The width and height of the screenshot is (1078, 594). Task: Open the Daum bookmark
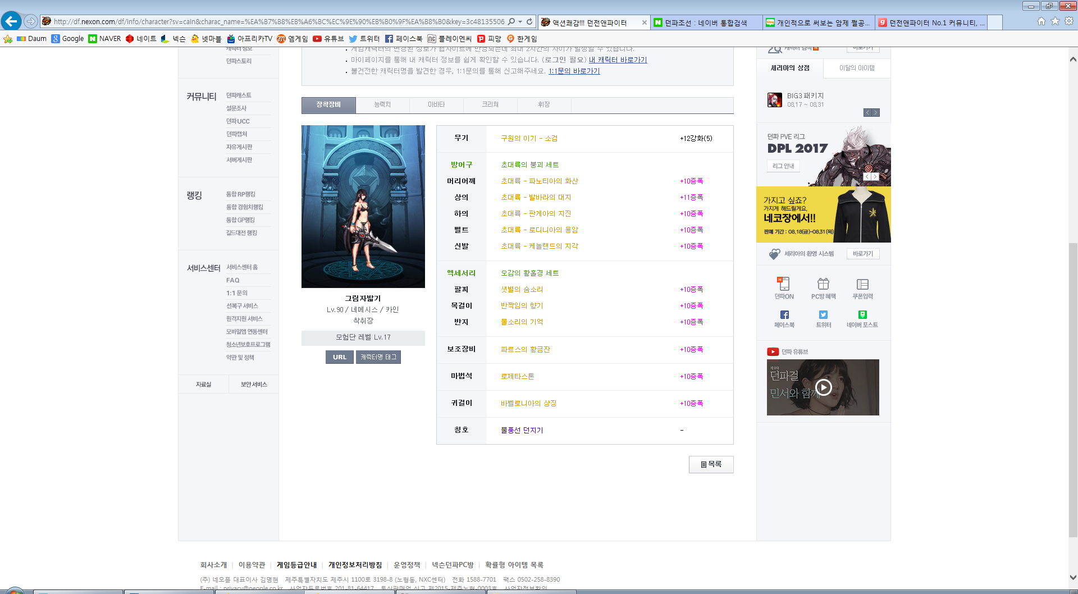tap(31, 39)
